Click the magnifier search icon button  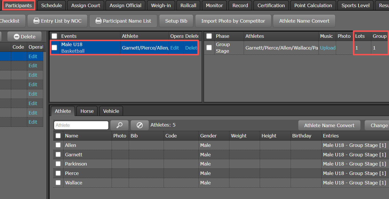pyautogui.click(x=119, y=125)
